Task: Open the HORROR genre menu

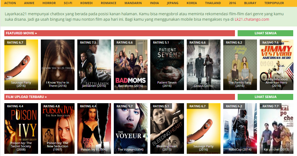Action: tap(49, 3)
